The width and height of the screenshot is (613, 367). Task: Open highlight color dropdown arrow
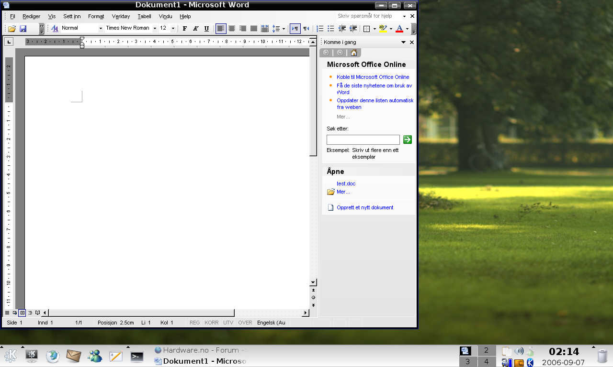pyautogui.click(x=391, y=29)
